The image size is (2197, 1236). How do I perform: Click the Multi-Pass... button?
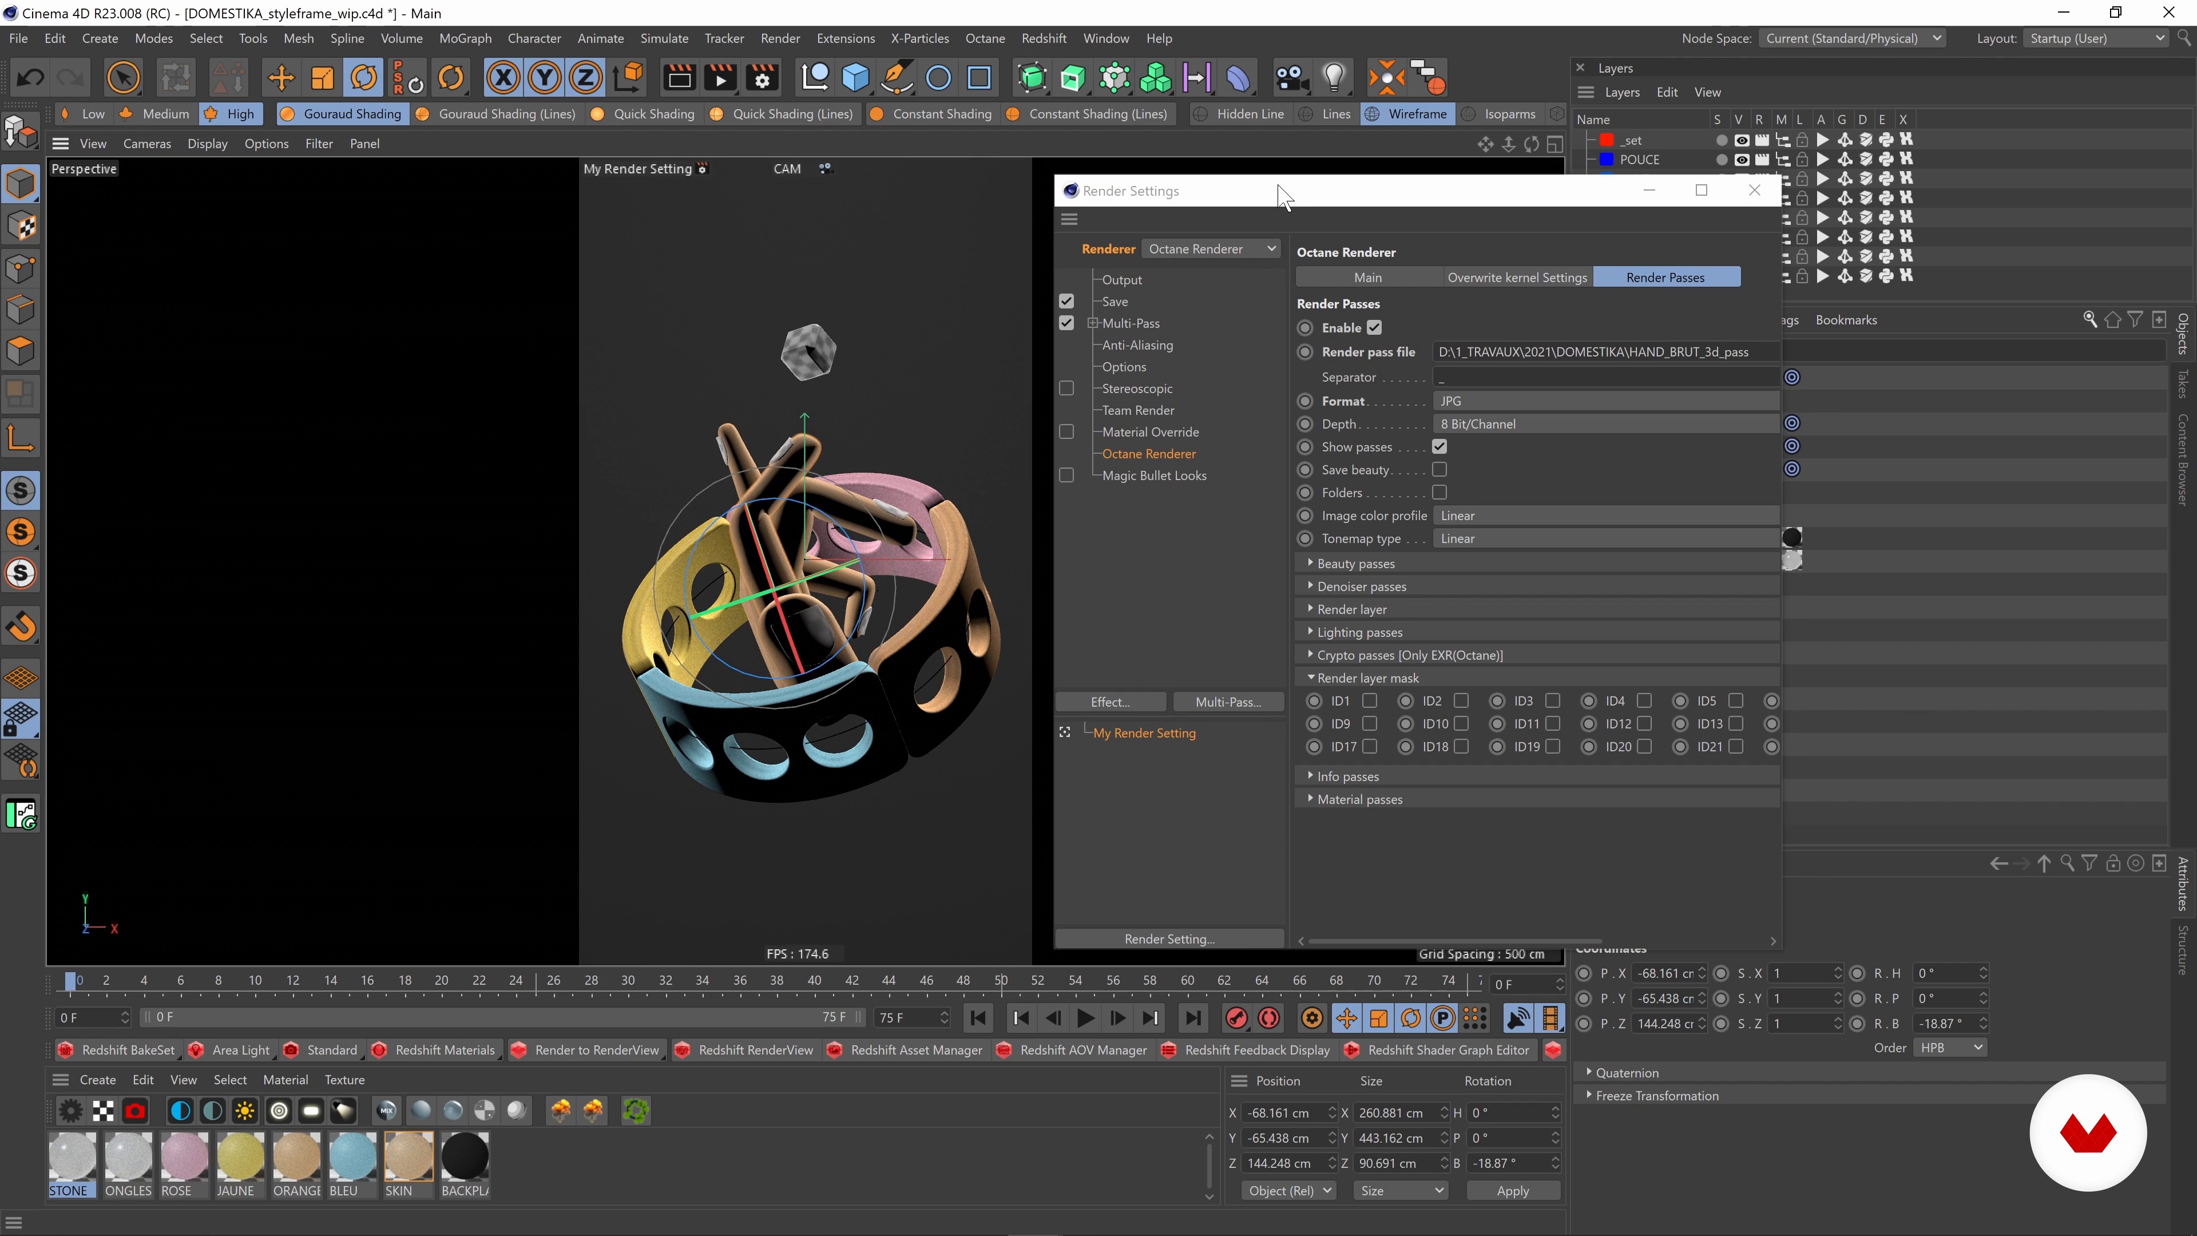[x=1228, y=702]
